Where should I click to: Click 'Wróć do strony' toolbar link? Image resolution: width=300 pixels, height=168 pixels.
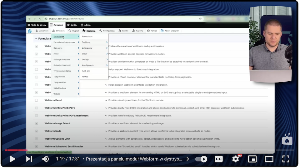[x=37, y=25]
